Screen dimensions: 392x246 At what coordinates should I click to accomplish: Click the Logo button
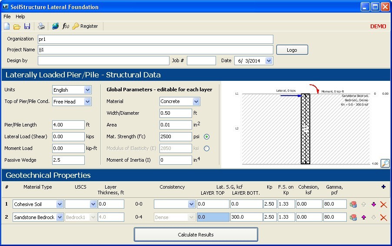click(x=292, y=50)
